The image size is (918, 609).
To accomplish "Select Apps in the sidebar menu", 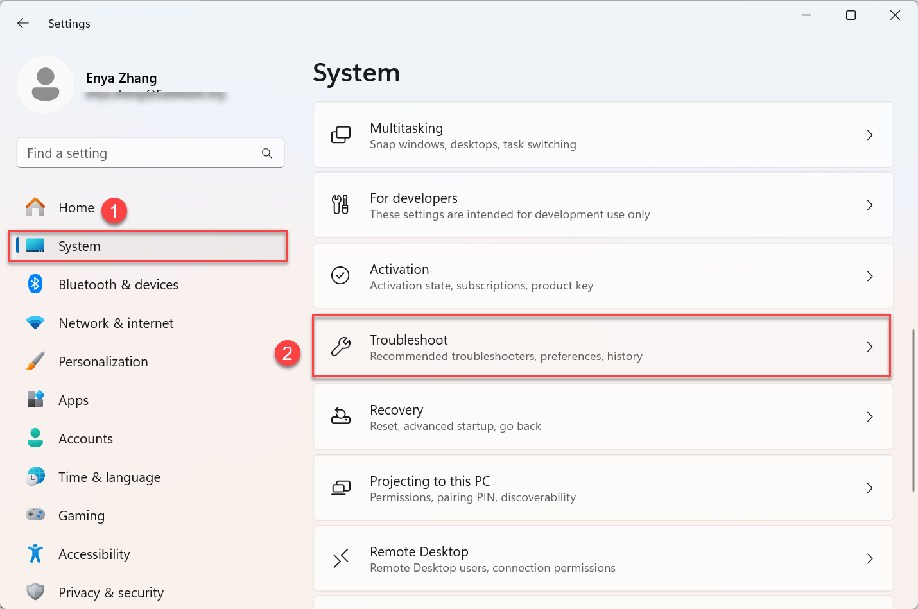I will pyautogui.click(x=74, y=400).
